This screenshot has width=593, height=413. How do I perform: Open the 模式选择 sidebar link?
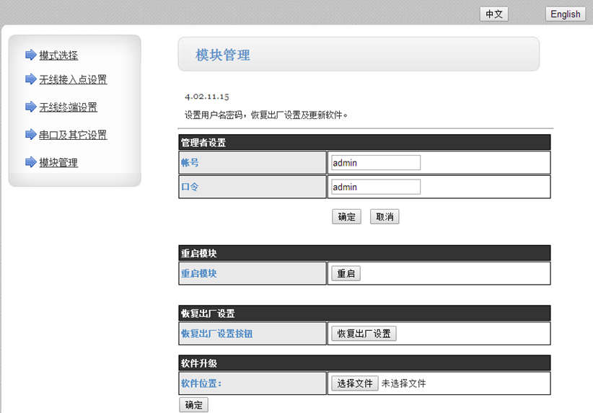58,55
